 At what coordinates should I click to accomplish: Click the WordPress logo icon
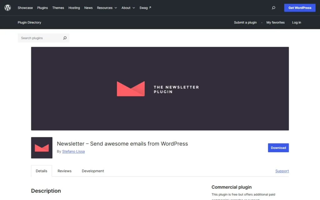coord(7,8)
